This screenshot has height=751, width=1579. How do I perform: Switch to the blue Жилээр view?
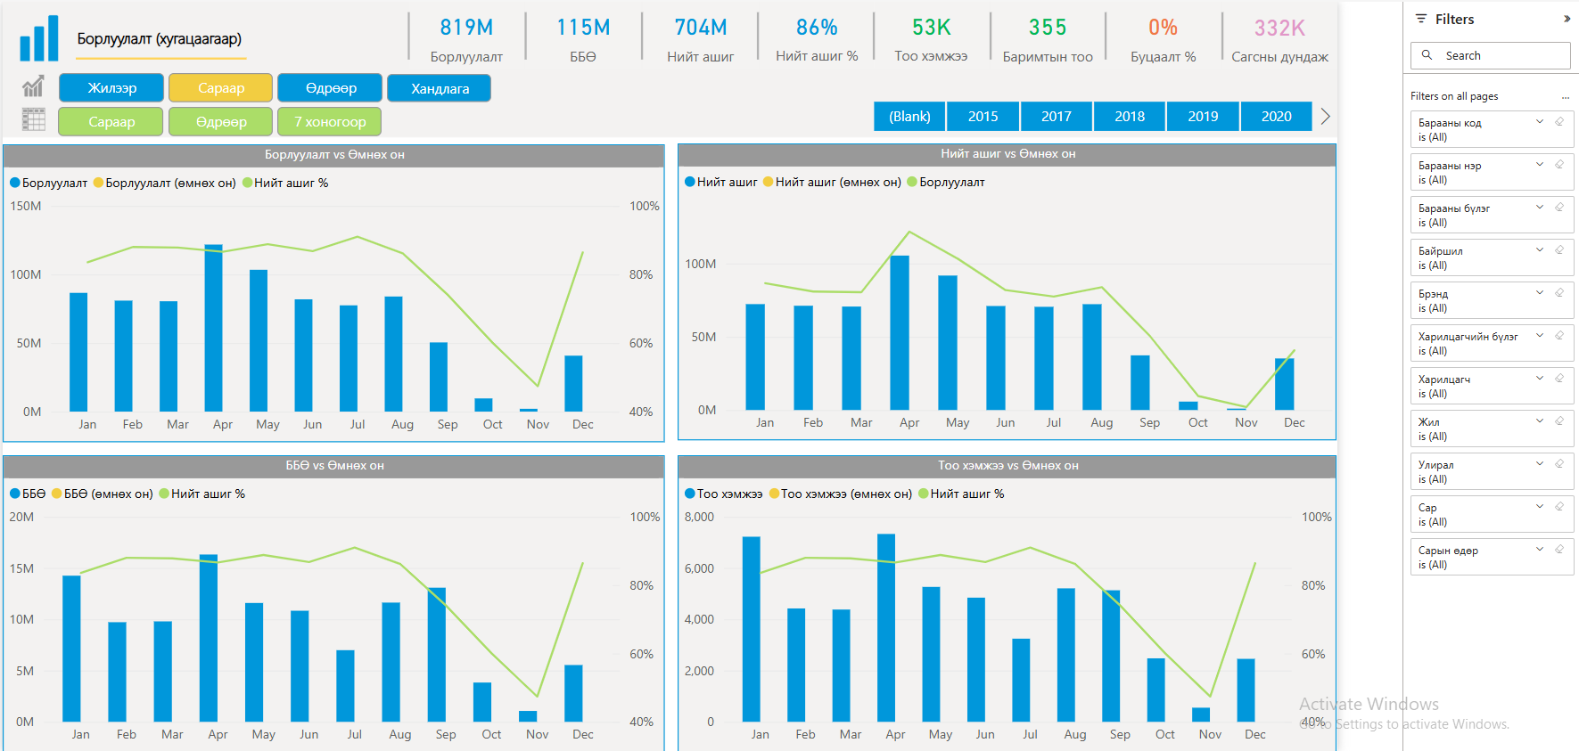coord(111,88)
